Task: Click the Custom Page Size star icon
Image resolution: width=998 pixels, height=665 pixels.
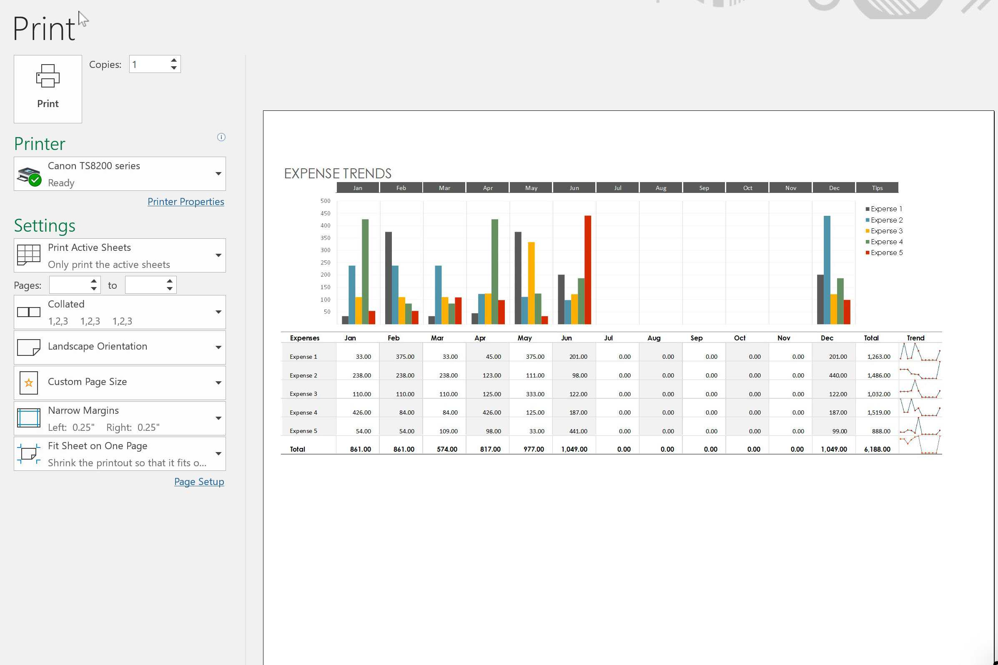Action: click(x=28, y=382)
